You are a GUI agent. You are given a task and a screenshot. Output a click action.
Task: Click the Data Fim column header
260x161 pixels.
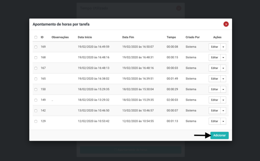[x=128, y=37]
